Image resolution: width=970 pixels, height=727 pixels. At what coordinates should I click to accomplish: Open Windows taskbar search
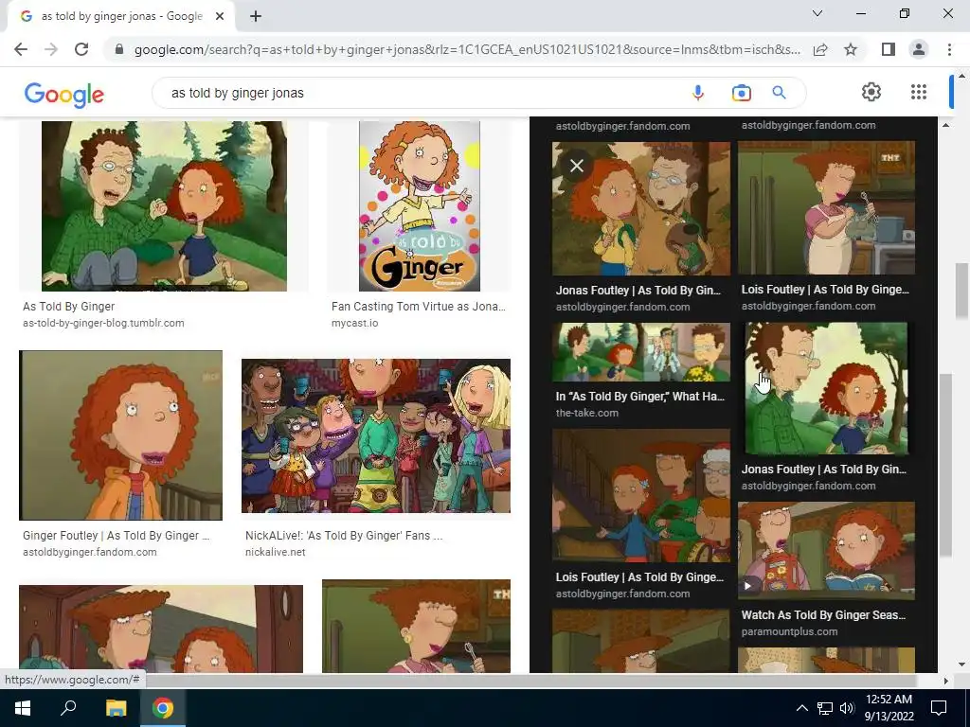(68, 708)
